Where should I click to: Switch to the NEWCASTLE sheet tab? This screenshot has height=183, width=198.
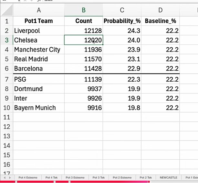tap(168, 178)
